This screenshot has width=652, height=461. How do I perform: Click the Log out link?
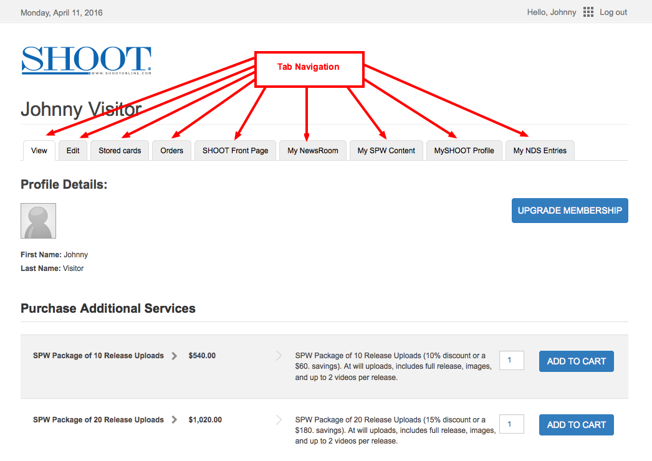613,12
